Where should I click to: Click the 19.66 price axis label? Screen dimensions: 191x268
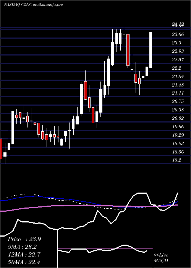pyautogui.click(x=178, y=127)
